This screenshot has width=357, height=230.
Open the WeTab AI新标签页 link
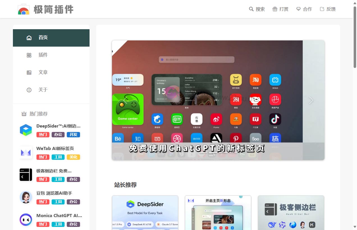(x=55, y=148)
